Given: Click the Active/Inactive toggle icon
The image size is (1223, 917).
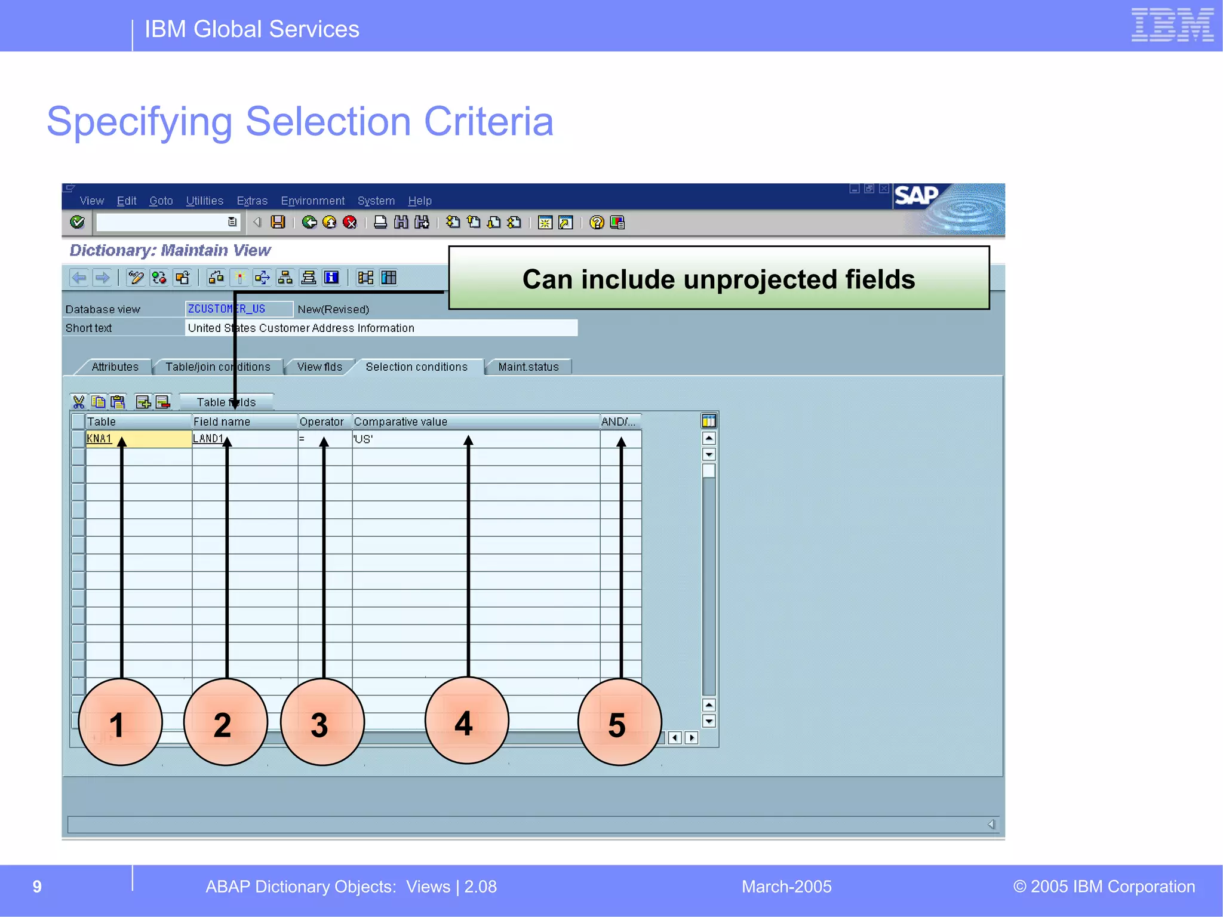Looking at the screenshot, I should point(159,278).
